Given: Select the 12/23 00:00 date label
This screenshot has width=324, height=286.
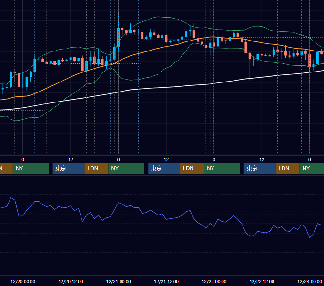Looking at the screenshot, I should (310, 281).
